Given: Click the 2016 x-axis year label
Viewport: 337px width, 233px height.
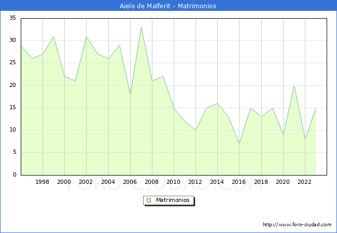Looking at the screenshot, I should click(239, 182).
